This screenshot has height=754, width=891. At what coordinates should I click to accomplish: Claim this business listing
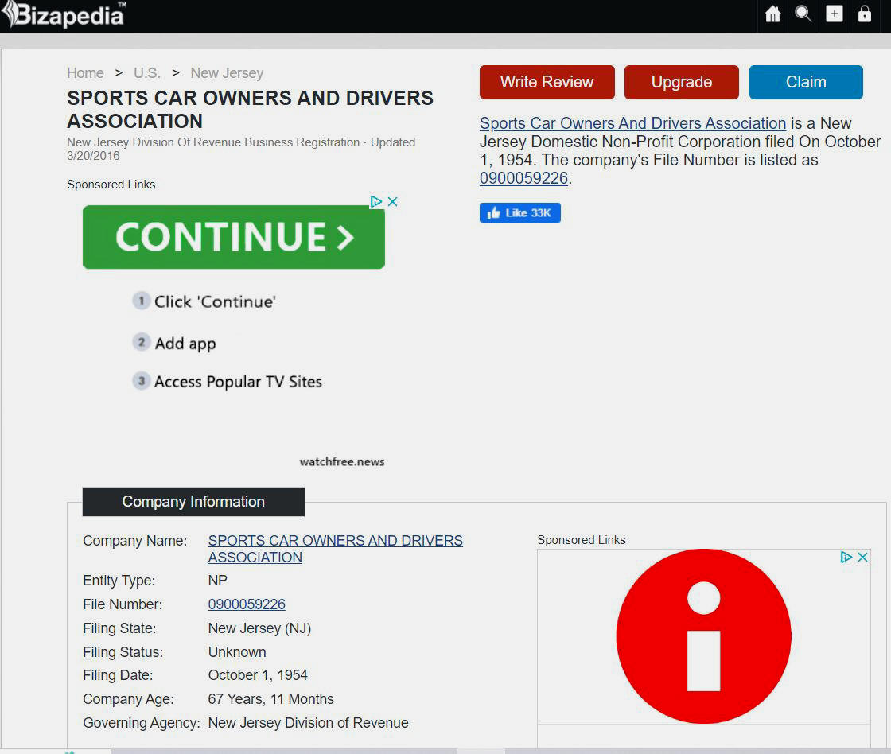pyautogui.click(x=806, y=83)
